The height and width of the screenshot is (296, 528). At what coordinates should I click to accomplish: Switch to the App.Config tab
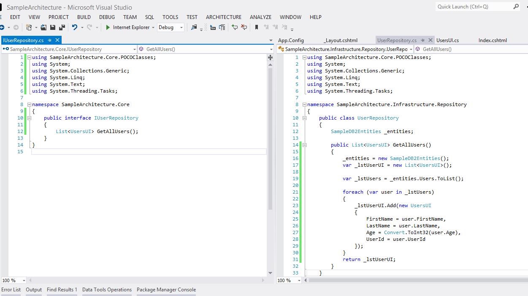[291, 40]
